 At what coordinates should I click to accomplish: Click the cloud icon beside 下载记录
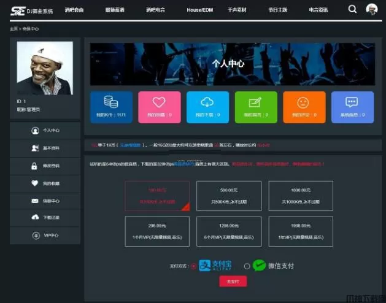point(35,217)
